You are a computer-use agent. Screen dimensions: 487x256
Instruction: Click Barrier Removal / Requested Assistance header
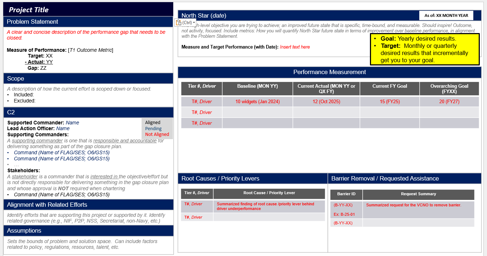point(405,178)
